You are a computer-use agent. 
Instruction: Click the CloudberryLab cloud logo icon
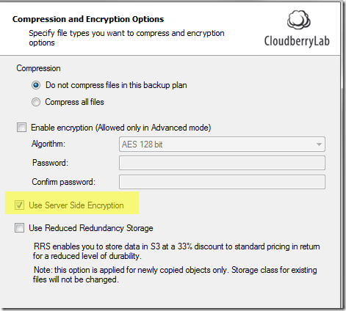pos(298,20)
